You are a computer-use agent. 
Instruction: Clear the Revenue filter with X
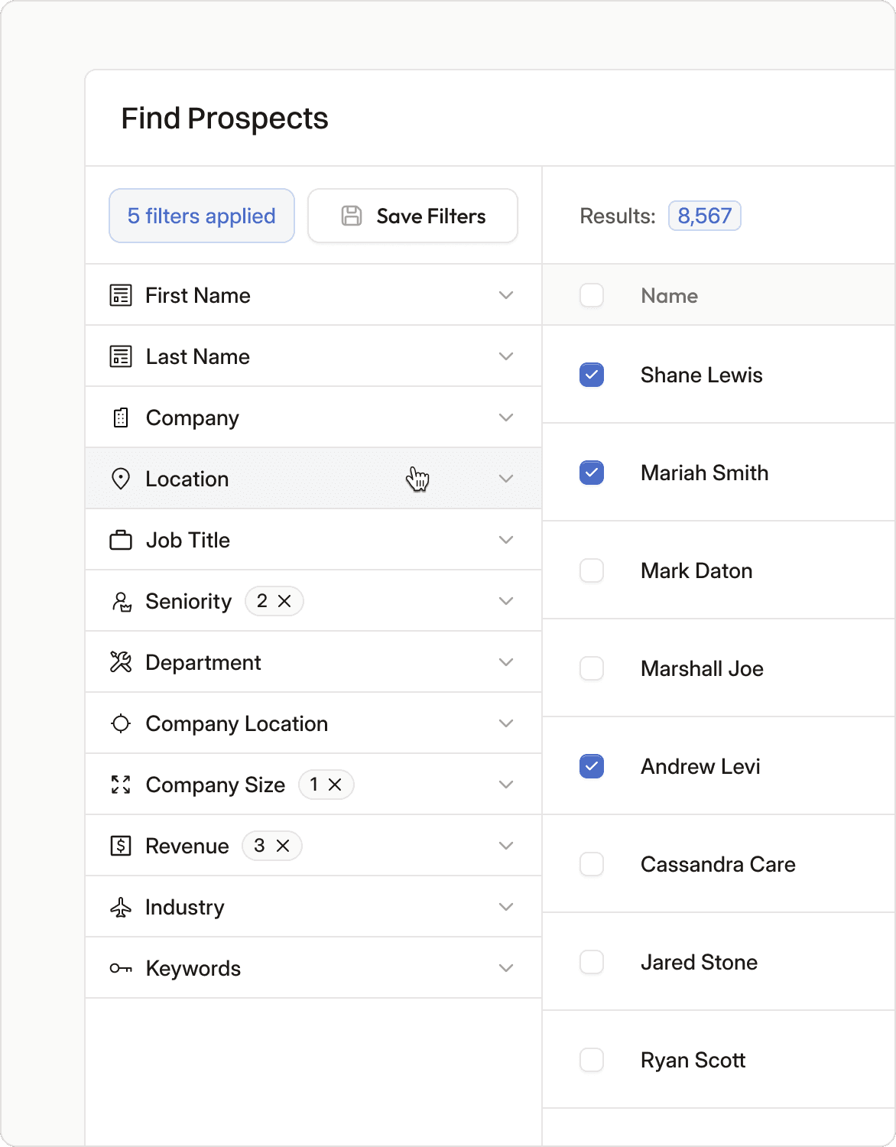click(283, 846)
